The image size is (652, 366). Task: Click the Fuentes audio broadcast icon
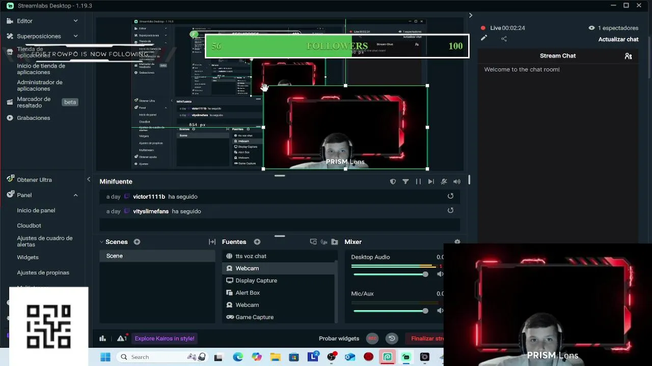(324, 242)
